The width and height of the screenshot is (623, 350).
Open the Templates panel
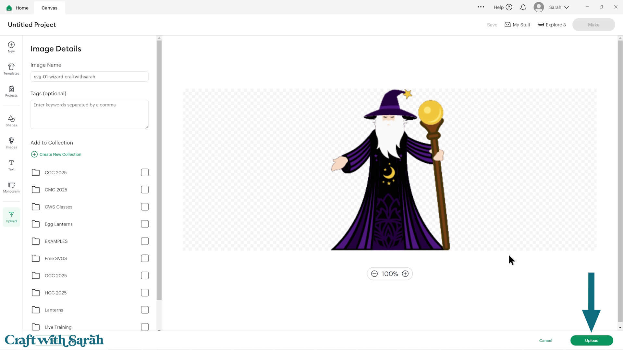11,69
